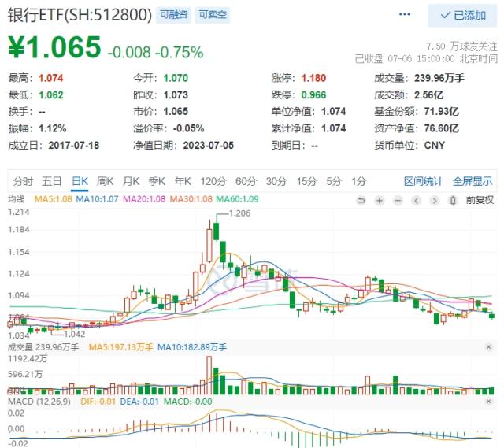Select the 年K chart tab
The image size is (504, 448).
(183, 181)
